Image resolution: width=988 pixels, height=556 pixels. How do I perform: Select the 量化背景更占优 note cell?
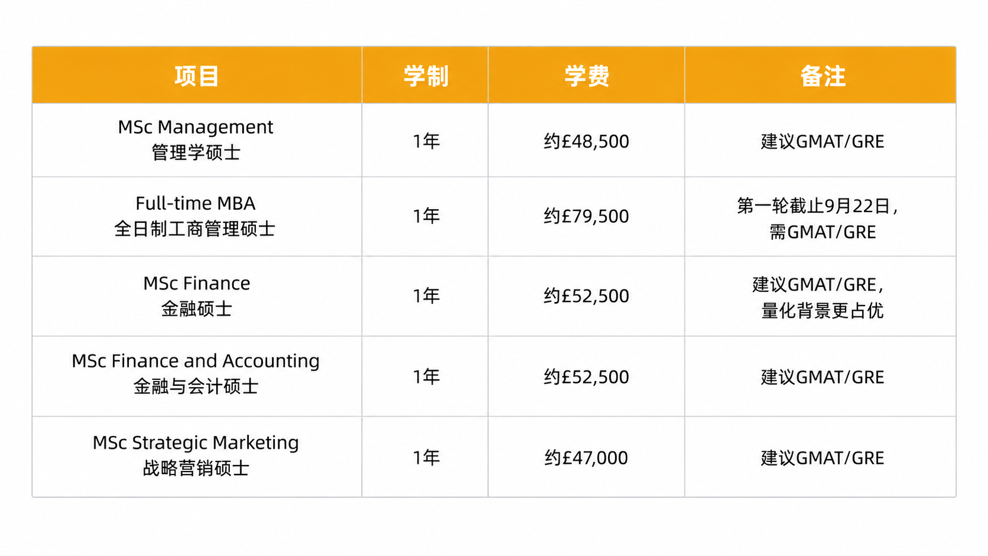(x=820, y=296)
